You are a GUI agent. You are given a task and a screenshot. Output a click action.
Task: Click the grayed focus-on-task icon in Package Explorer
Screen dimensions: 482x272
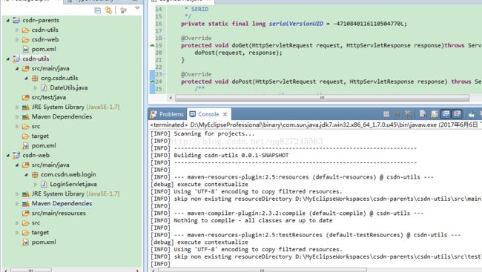pyautogui.click(x=124, y=10)
